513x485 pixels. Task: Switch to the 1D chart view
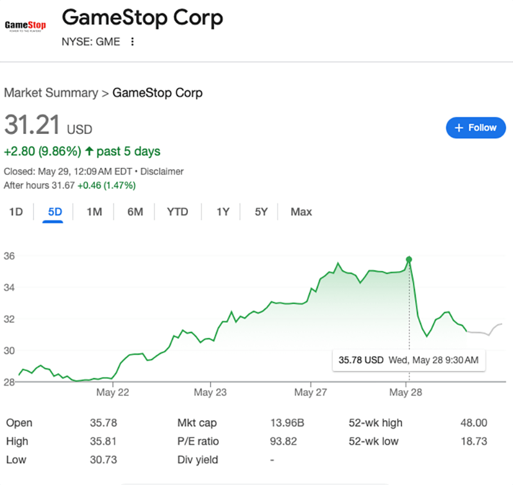(15, 211)
